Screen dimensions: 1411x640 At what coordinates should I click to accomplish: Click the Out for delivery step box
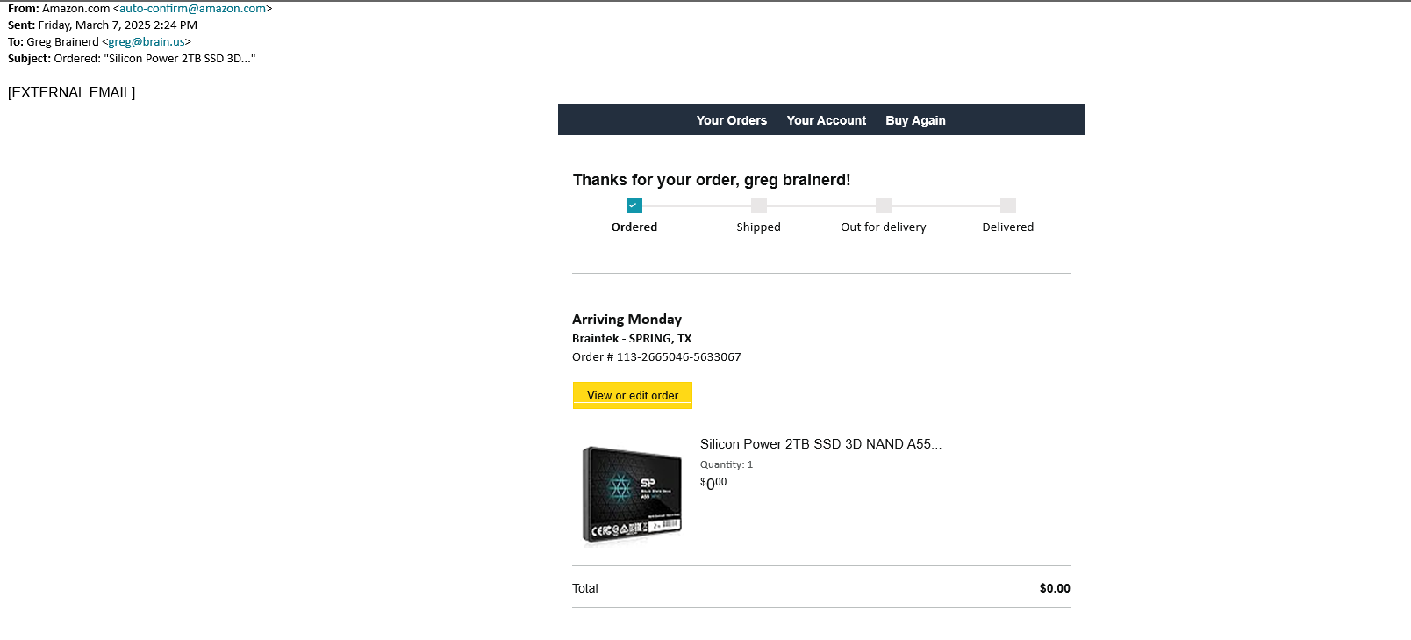[884, 205]
